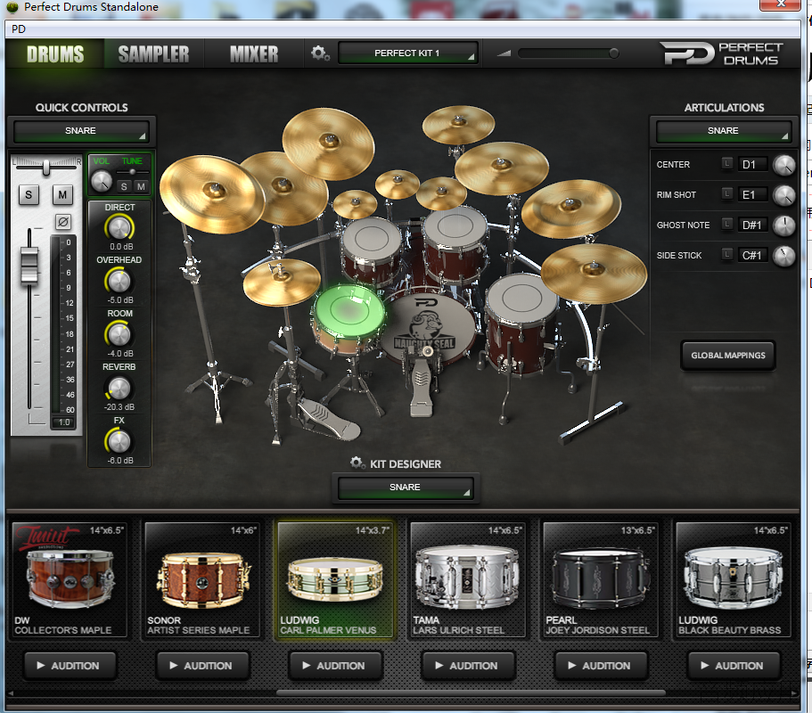Click the RIM SHOT articulation knob
The width and height of the screenshot is (812, 713).
tap(784, 195)
